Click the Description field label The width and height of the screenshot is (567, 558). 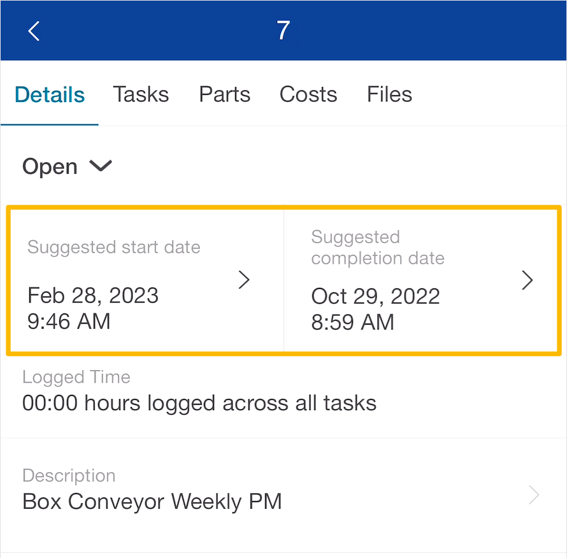click(69, 476)
